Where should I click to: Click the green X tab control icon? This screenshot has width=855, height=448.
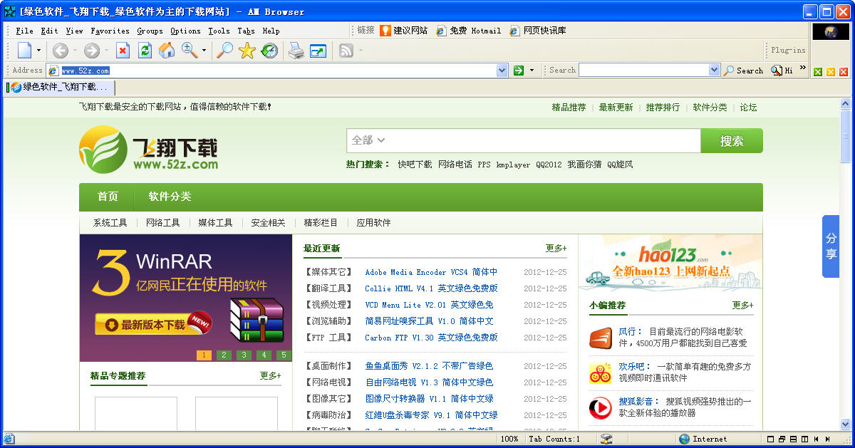[x=818, y=72]
